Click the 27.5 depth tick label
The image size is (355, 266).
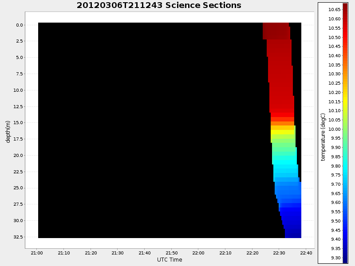[x=18, y=204]
